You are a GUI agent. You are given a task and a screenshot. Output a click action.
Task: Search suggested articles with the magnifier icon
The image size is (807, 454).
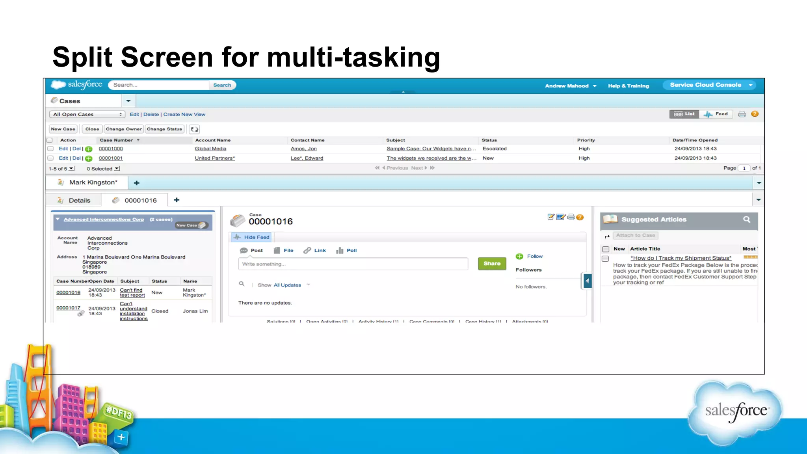point(747,220)
